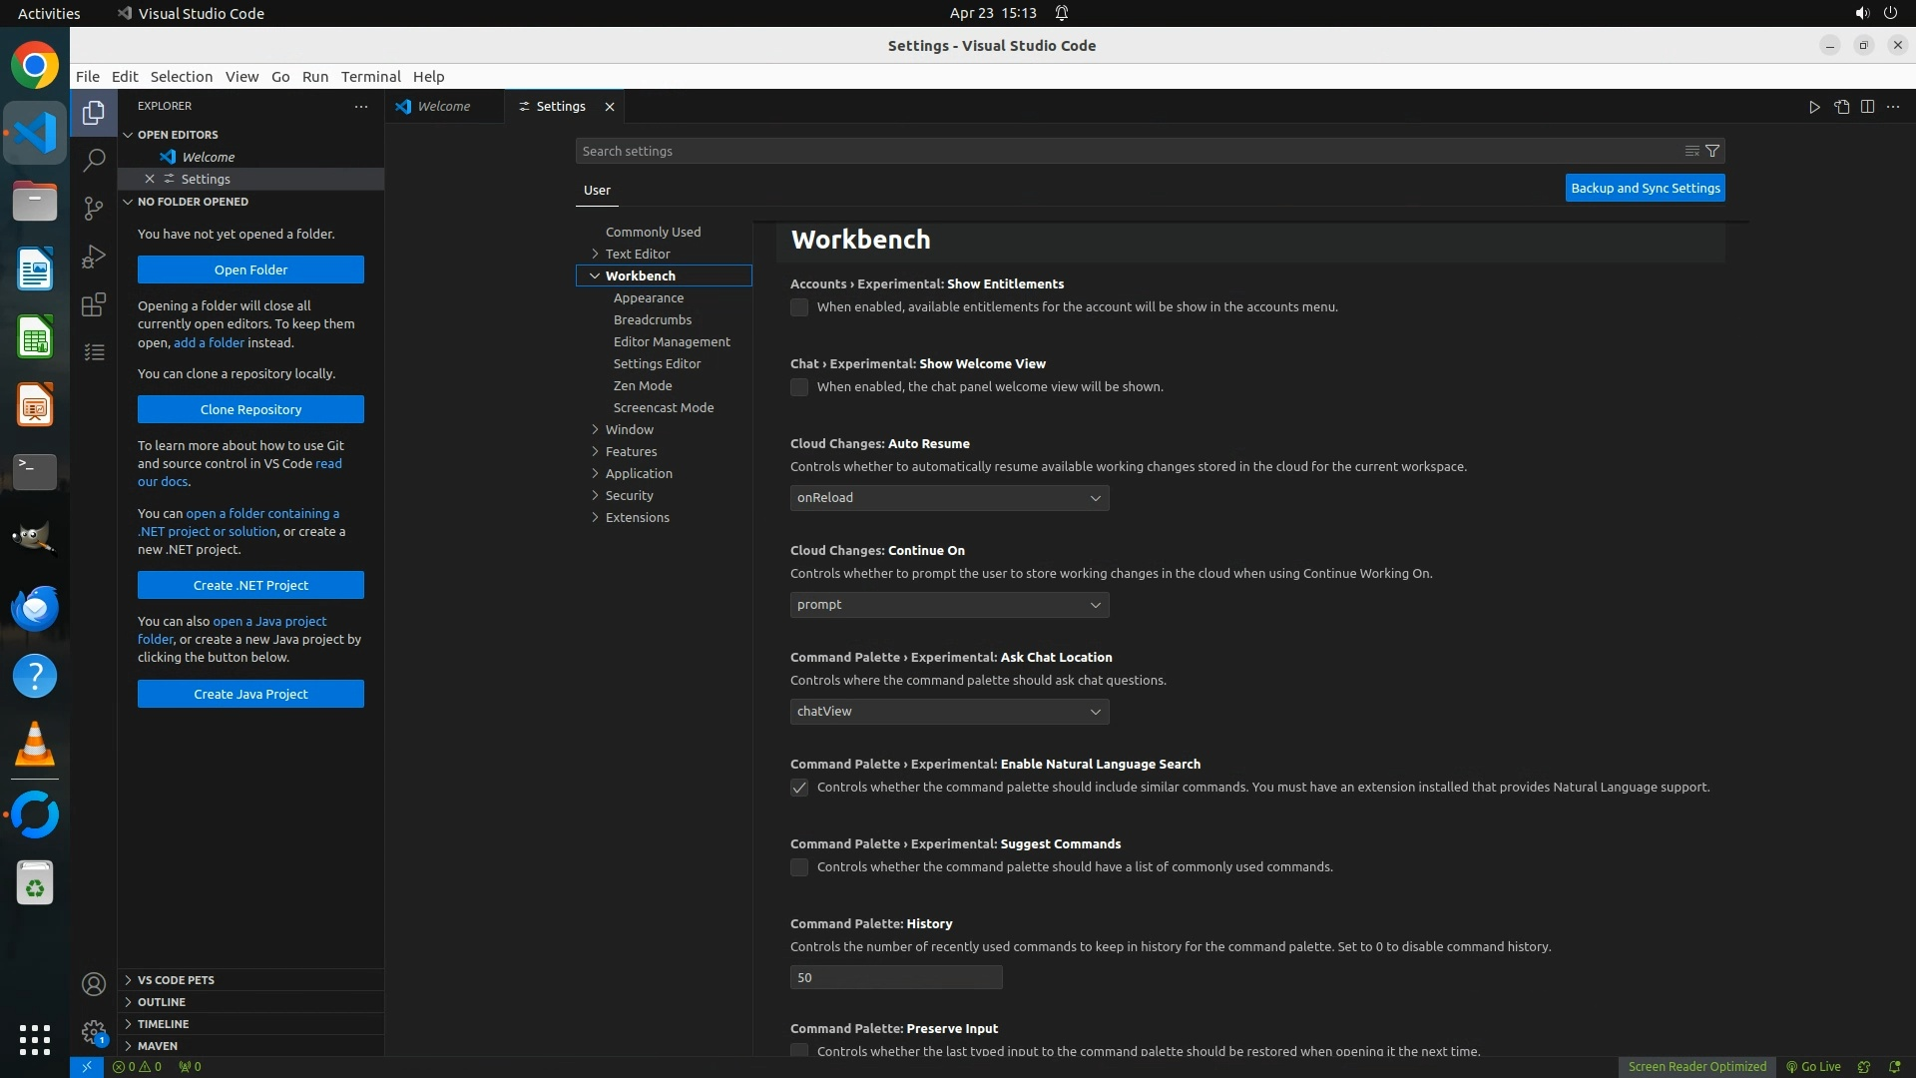
Task: Open the Extensions view icon
Action: click(x=94, y=304)
